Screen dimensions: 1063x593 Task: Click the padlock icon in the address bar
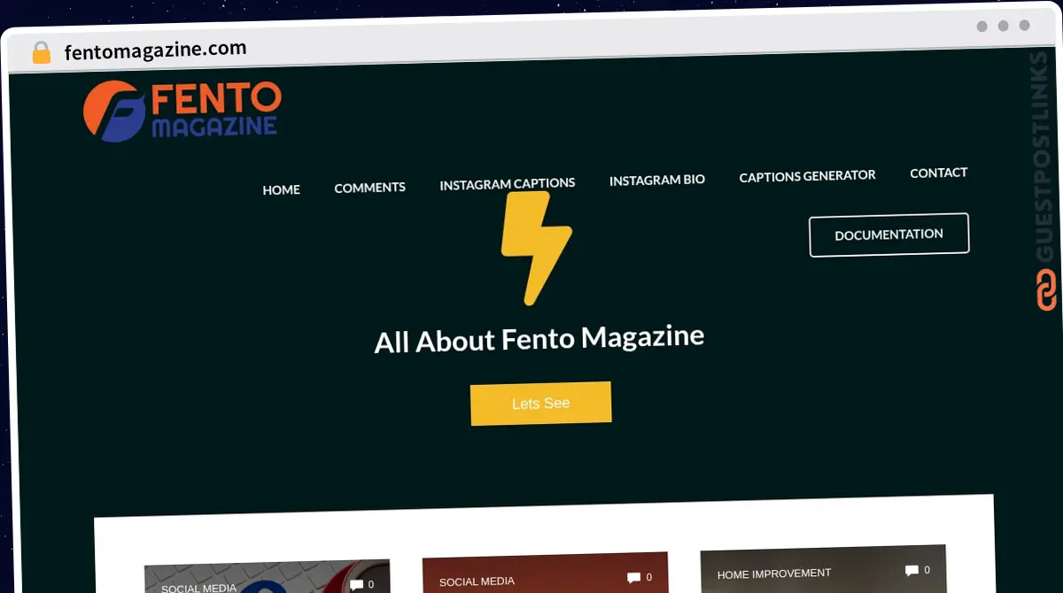(41, 51)
